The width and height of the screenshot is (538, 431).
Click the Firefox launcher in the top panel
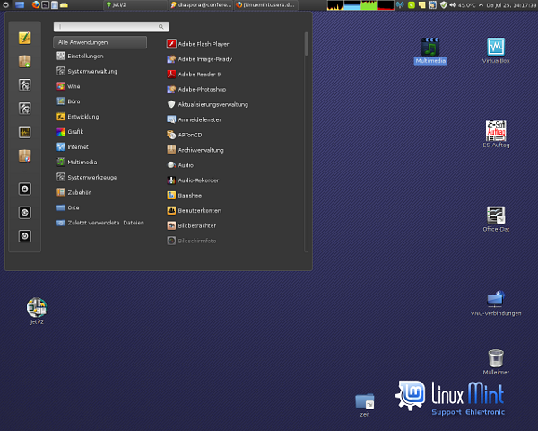point(36,5)
